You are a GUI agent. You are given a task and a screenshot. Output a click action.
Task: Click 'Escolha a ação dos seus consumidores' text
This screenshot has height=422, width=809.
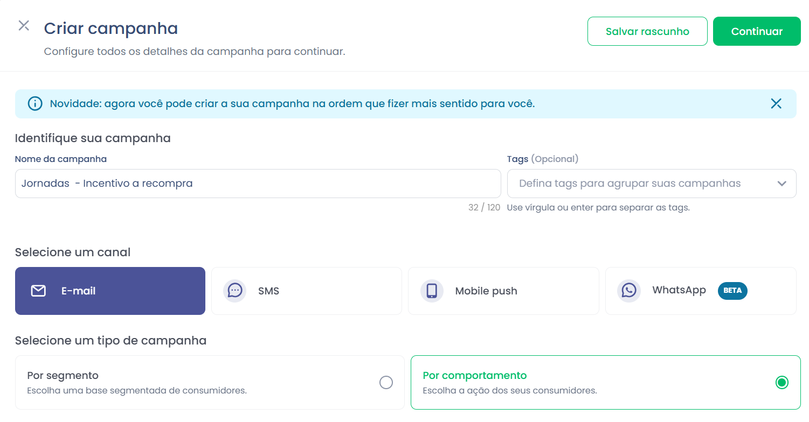tap(510, 391)
